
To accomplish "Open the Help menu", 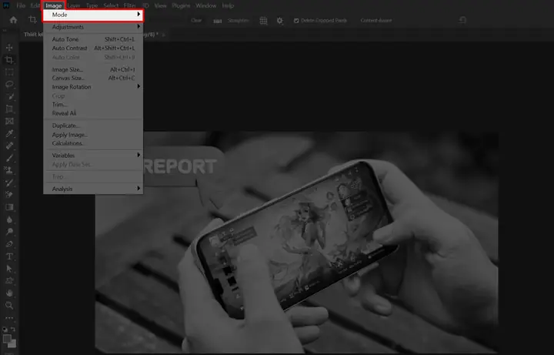I will coord(228,5).
